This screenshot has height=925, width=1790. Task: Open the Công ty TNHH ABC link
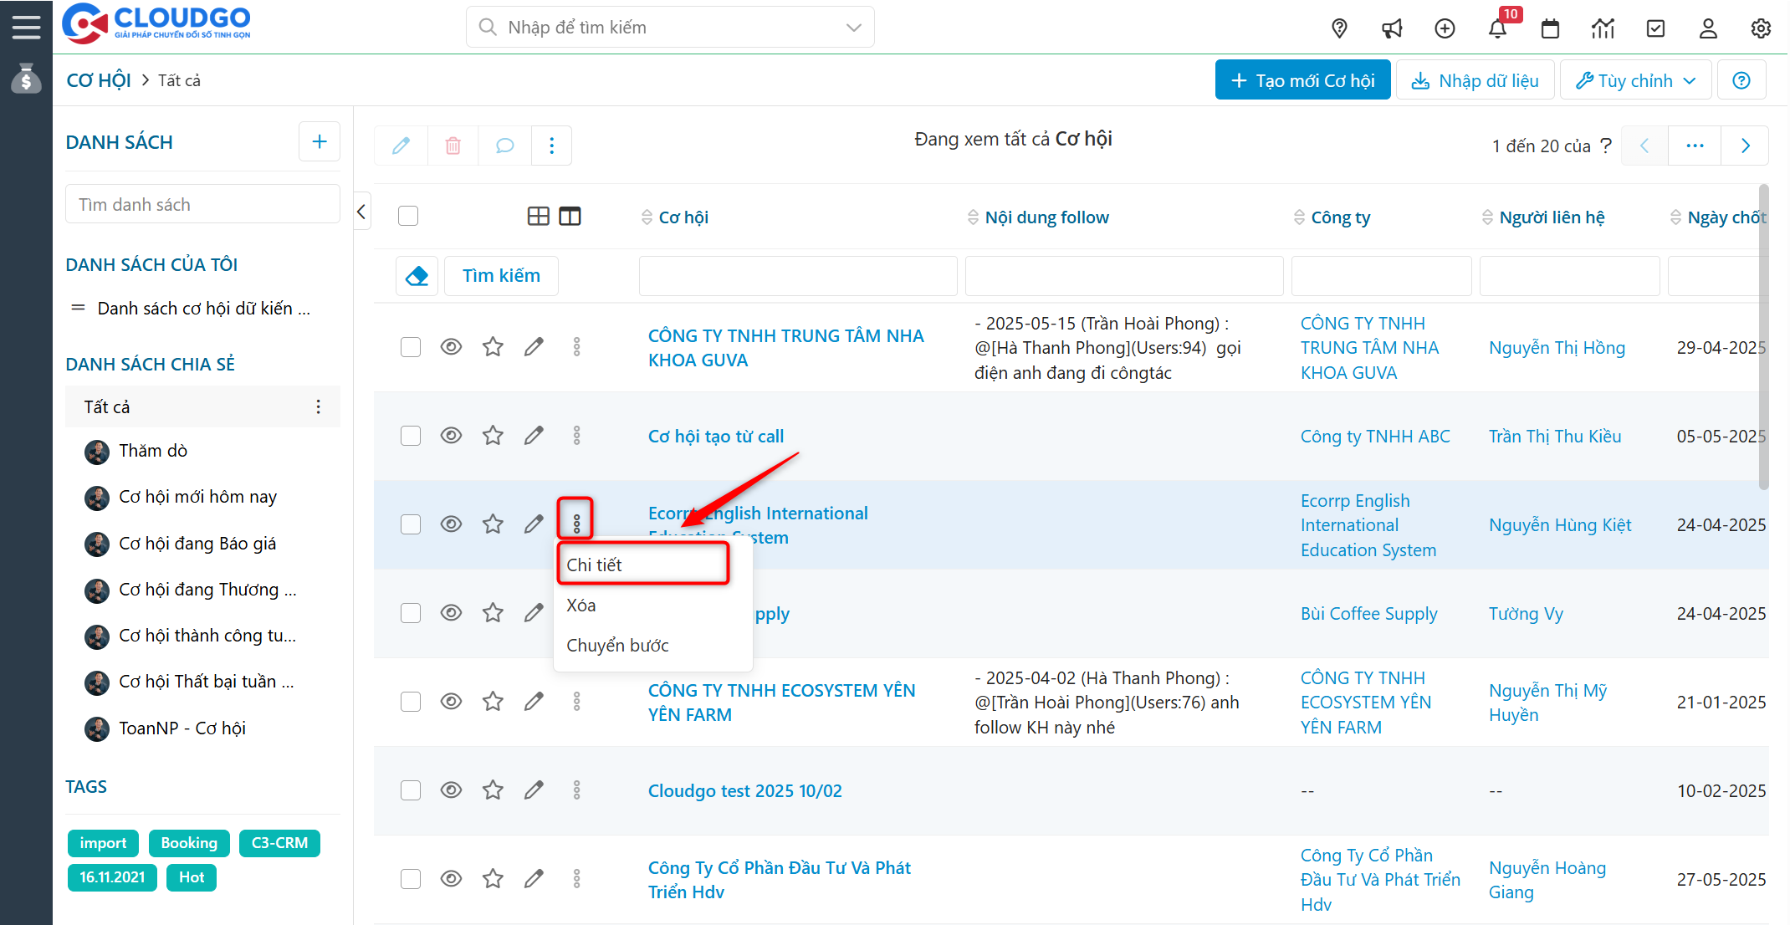click(1374, 436)
